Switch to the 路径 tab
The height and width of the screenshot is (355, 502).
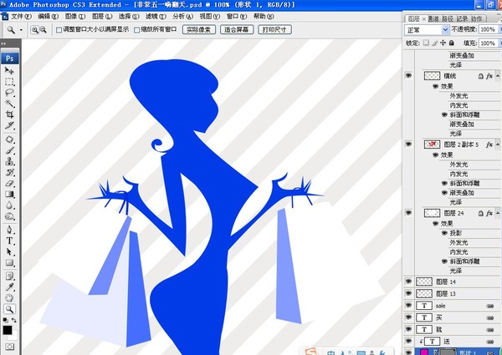(448, 19)
